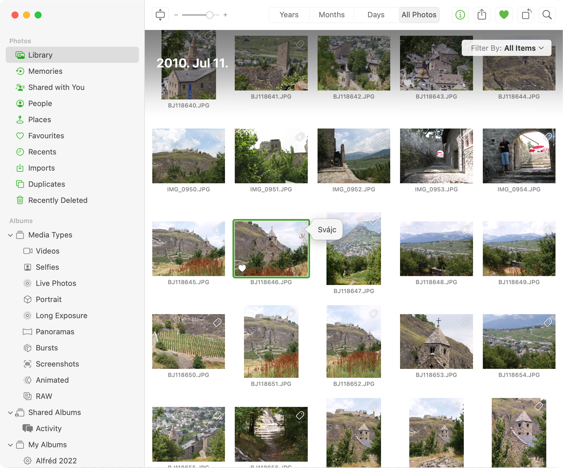
Task: Open Memories in the sidebar
Action: [45, 71]
